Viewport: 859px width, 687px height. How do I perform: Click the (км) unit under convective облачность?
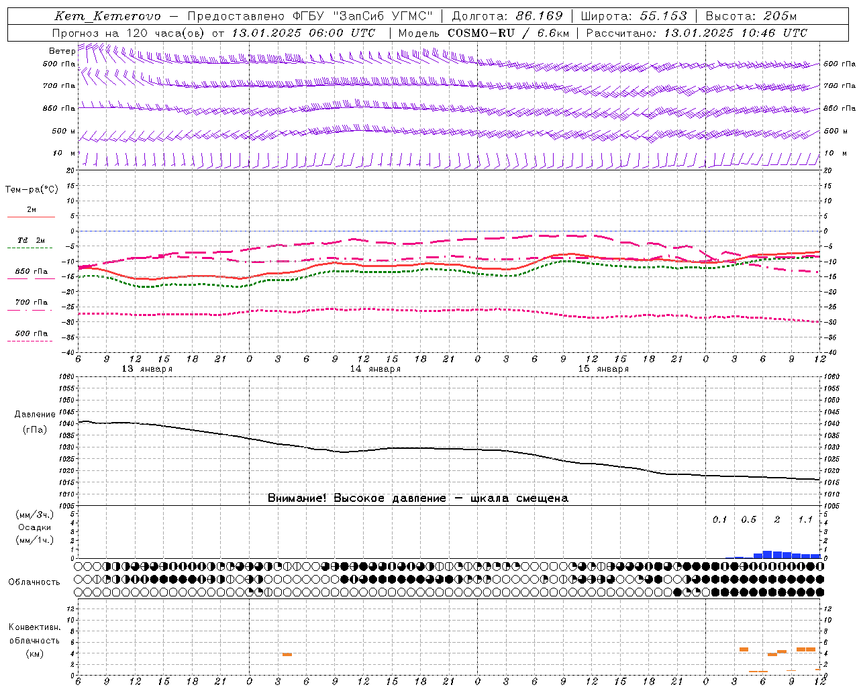click(x=34, y=653)
